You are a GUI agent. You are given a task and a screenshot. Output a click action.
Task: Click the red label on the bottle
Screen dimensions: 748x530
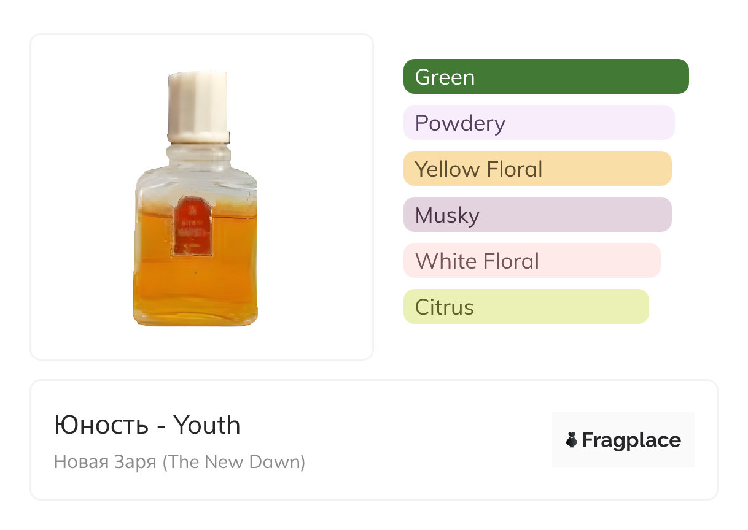192,226
